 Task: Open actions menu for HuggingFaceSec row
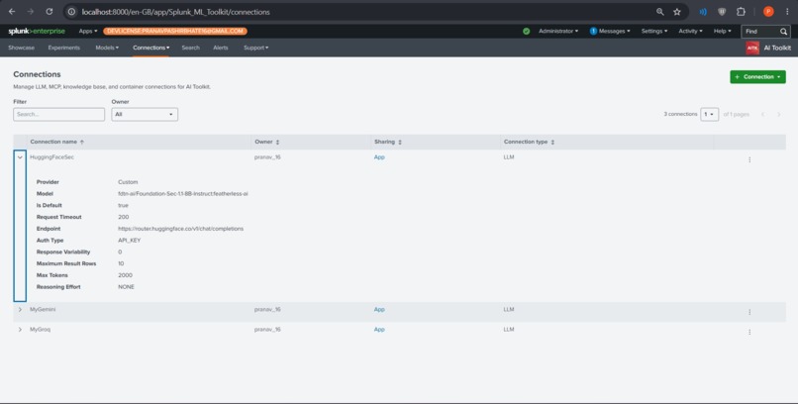(x=749, y=159)
